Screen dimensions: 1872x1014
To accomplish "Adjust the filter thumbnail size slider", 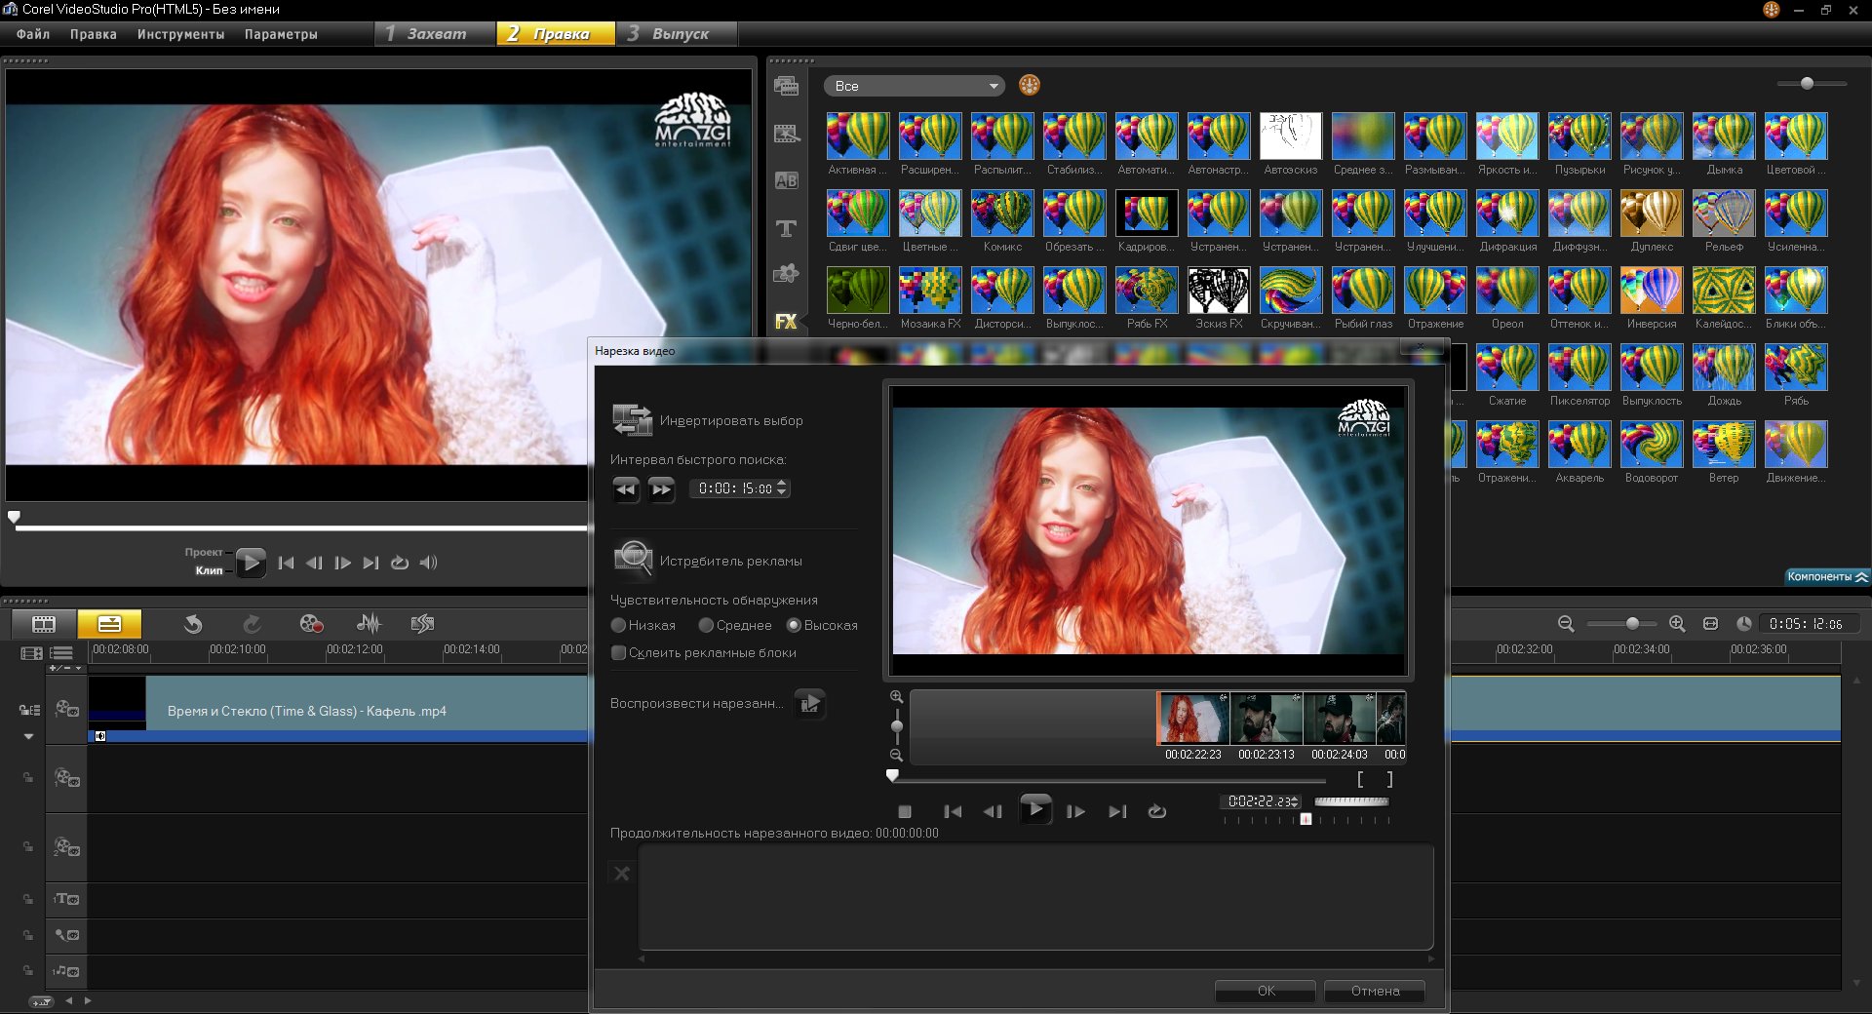I will tap(1812, 84).
